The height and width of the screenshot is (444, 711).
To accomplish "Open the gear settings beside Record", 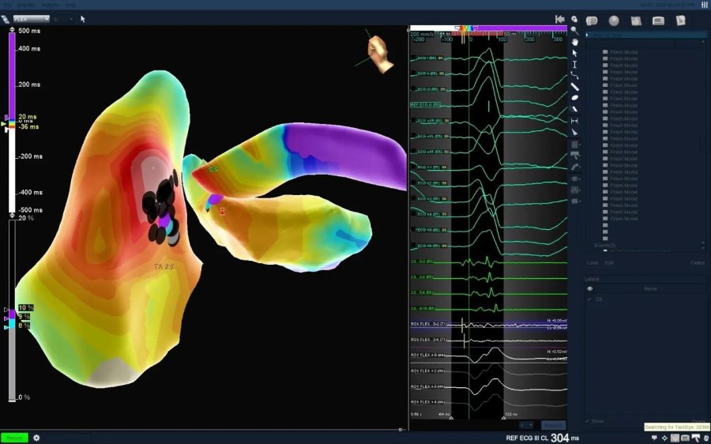I will point(36,438).
